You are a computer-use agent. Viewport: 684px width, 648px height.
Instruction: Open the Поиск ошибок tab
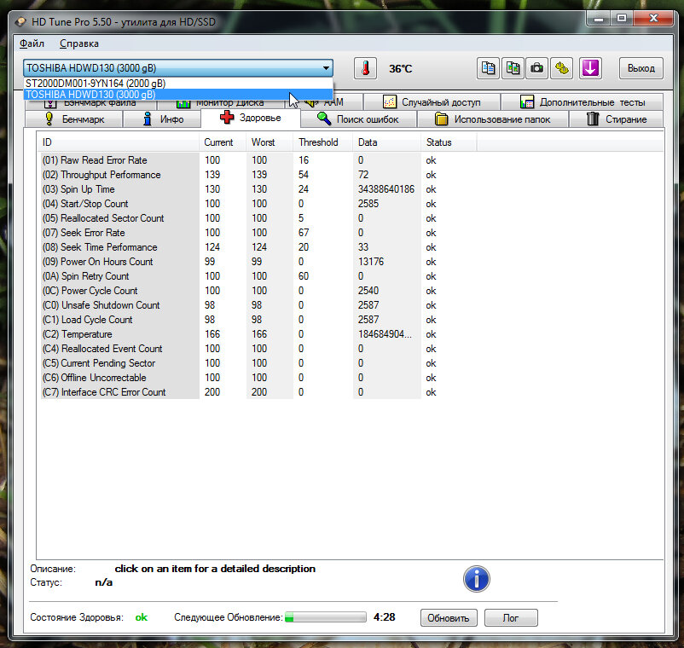point(358,119)
